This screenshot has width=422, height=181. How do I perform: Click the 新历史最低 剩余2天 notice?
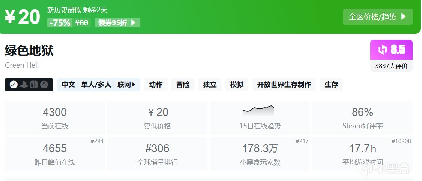(x=77, y=10)
